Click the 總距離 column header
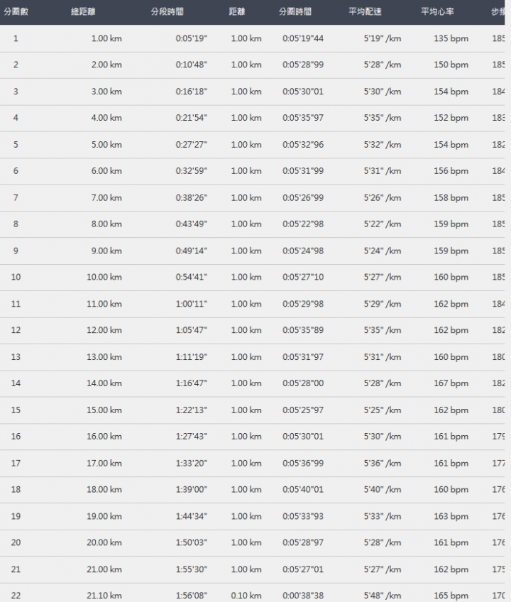This screenshot has width=511, height=602. click(x=83, y=12)
